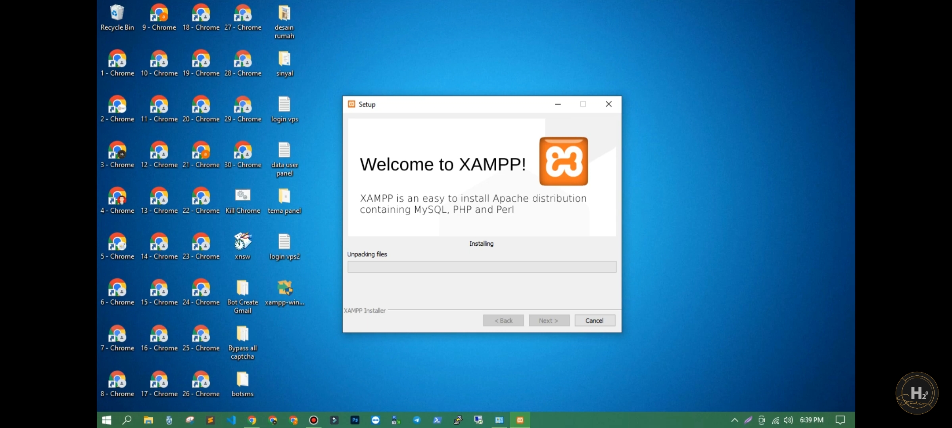Viewport: 952px width, 428px height.
Task: Select the 21 - Chrome shortcut
Action: tap(201, 155)
